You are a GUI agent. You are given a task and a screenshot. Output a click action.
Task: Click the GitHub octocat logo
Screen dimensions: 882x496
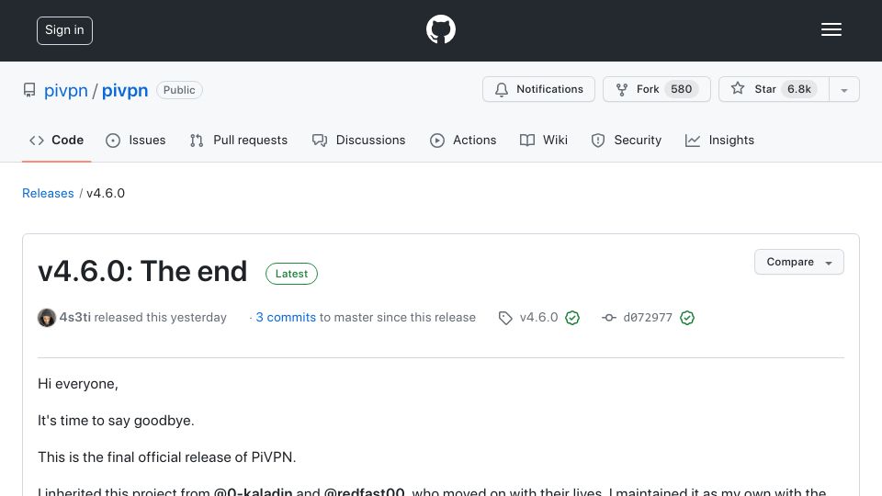(x=440, y=29)
